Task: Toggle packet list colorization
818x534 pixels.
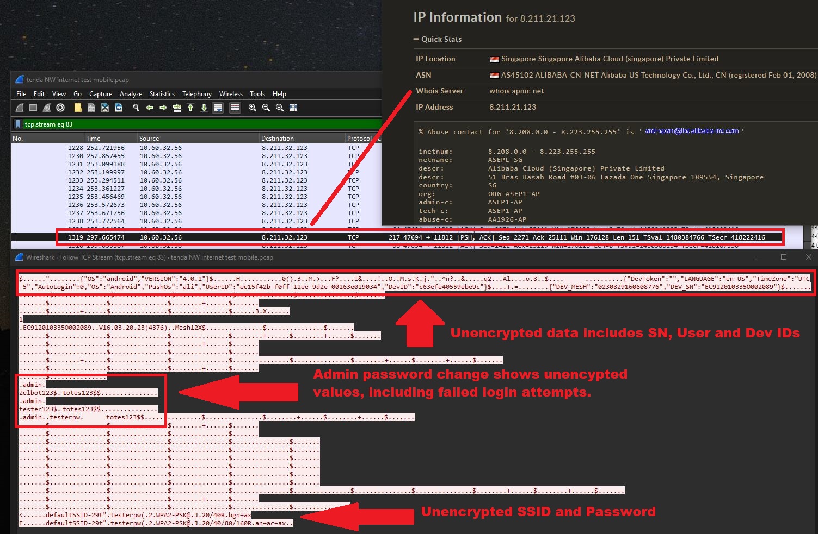Action: coord(235,108)
